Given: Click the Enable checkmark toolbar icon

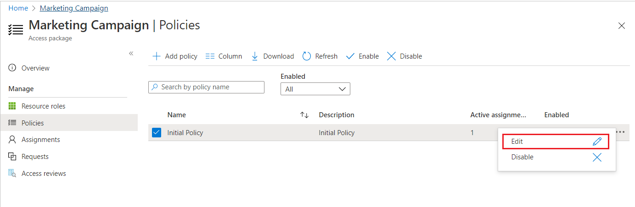Looking at the screenshot, I should [x=350, y=56].
